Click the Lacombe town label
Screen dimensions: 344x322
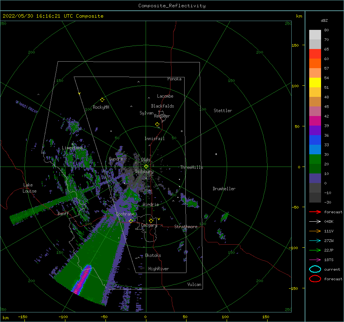tap(165, 96)
